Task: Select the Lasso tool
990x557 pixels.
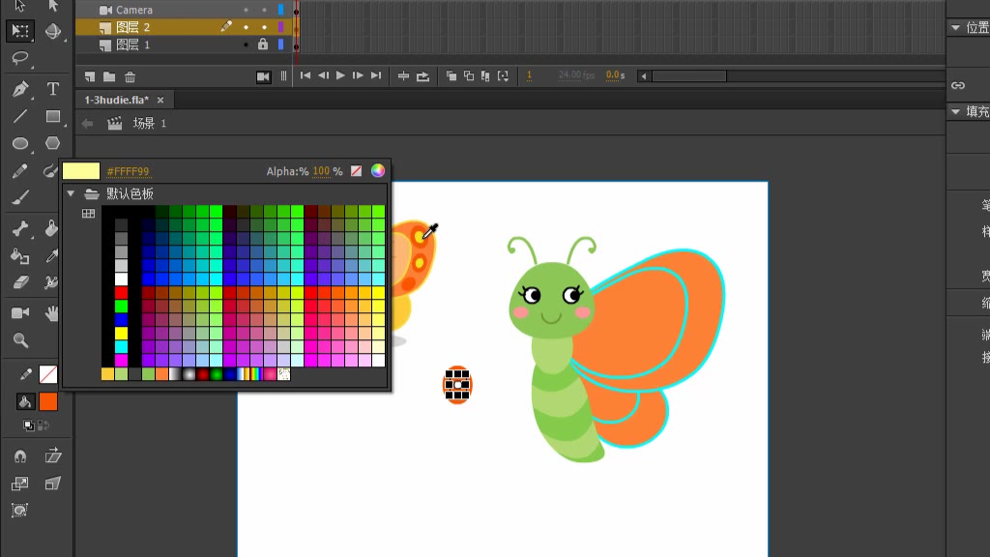Action: pyautogui.click(x=20, y=58)
